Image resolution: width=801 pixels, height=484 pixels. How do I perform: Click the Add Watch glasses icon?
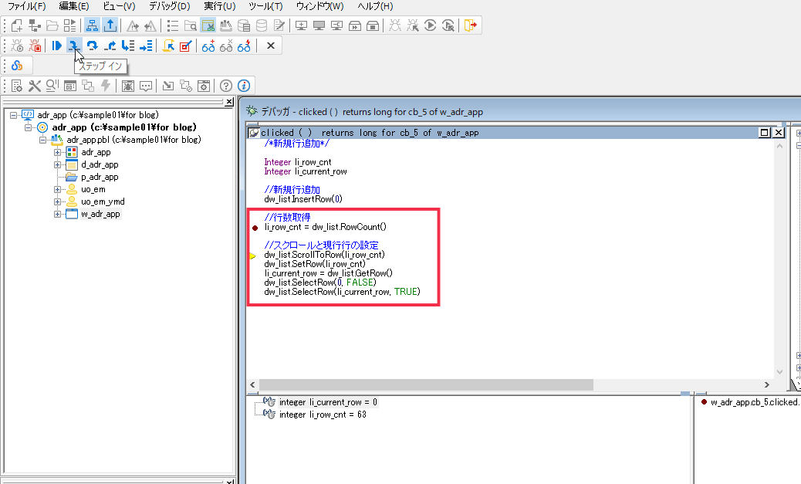click(x=208, y=46)
